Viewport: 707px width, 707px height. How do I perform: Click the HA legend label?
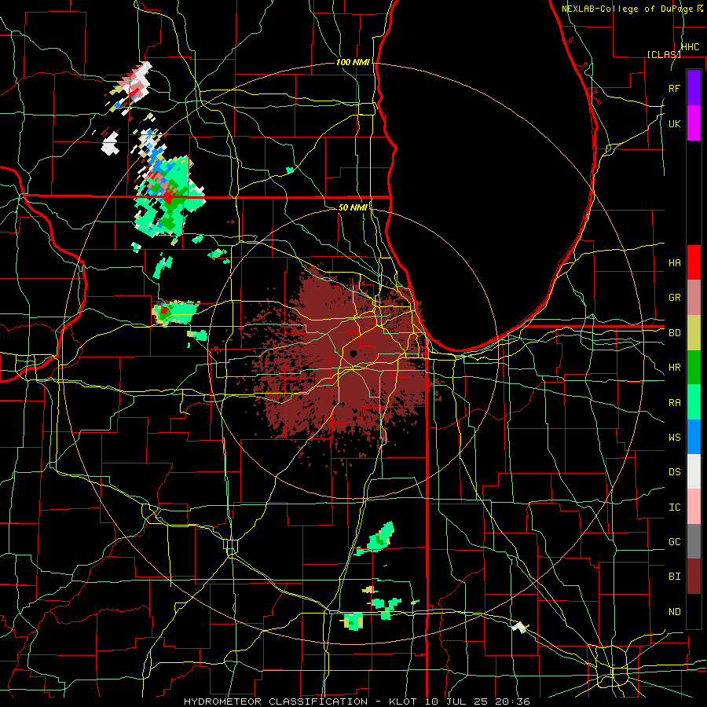(x=674, y=262)
